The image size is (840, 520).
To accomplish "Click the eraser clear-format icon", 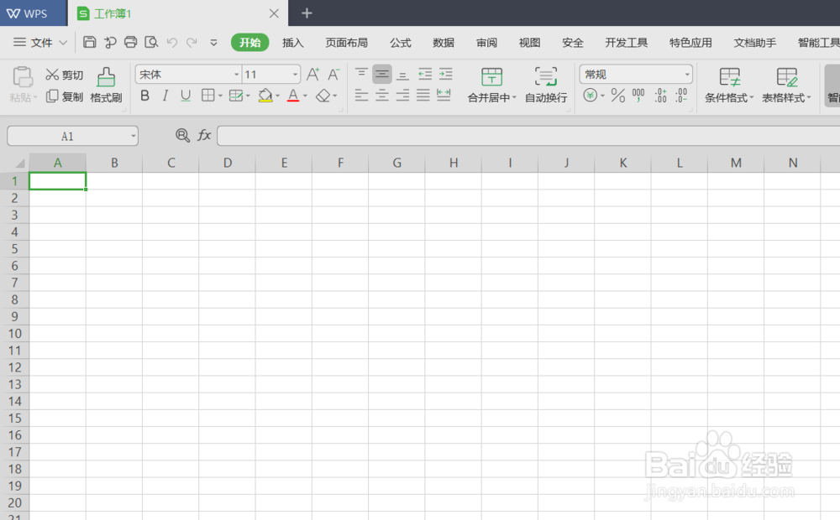I will click(x=323, y=96).
